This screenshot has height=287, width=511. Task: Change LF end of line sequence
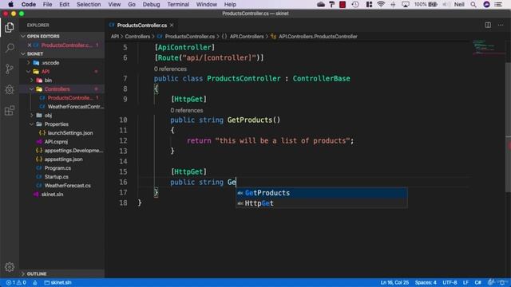[465, 282]
